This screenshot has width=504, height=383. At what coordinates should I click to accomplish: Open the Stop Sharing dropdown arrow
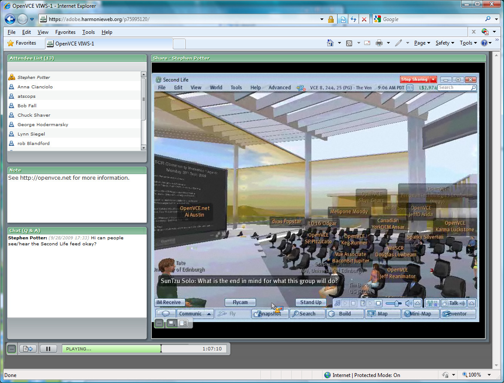433,79
